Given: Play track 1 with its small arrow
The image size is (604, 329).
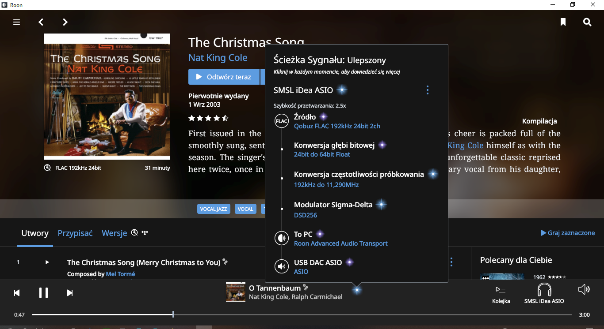Looking at the screenshot, I should tap(47, 262).
